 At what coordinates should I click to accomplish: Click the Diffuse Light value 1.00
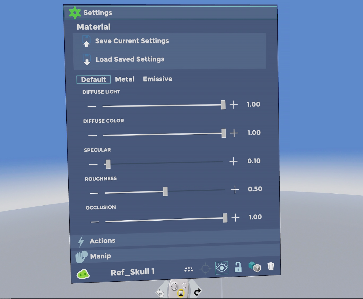coord(254,104)
